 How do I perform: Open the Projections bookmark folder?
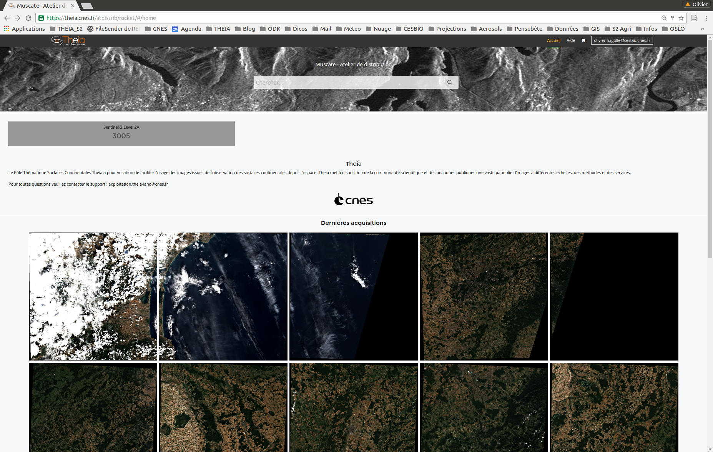point(447,29)
